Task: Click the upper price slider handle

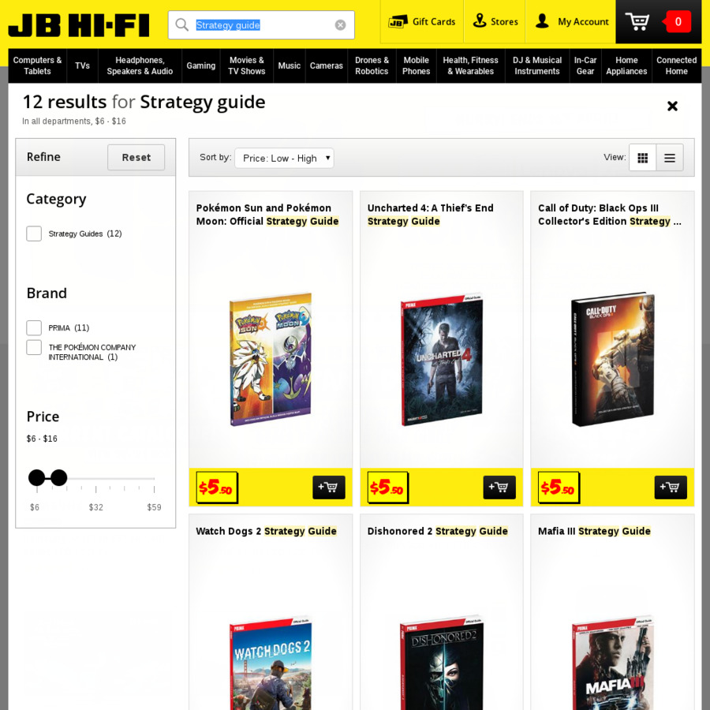Action: click(x=59, y=478)
